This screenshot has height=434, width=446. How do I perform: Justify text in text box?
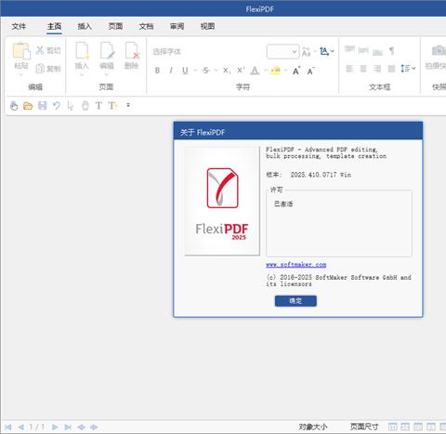(x=391, y=69)
